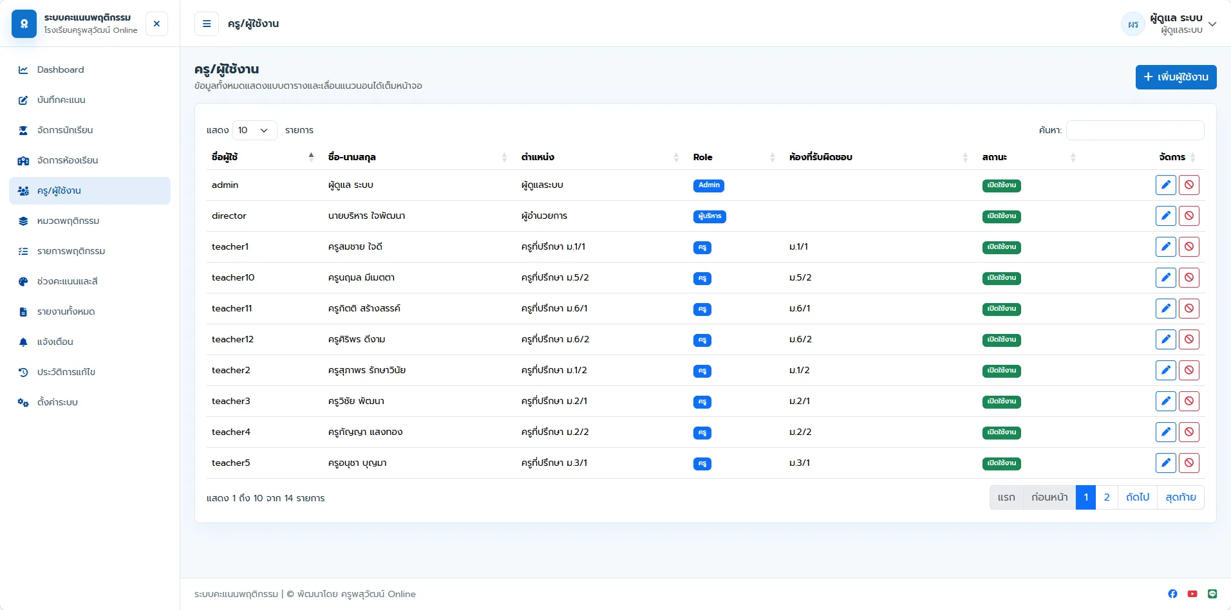This screenshot has width=1231, height=610.
Task: Click the เพิ่มผู้ใช้งาน button
Action: pyautogui.click(x=1176, y=77)
